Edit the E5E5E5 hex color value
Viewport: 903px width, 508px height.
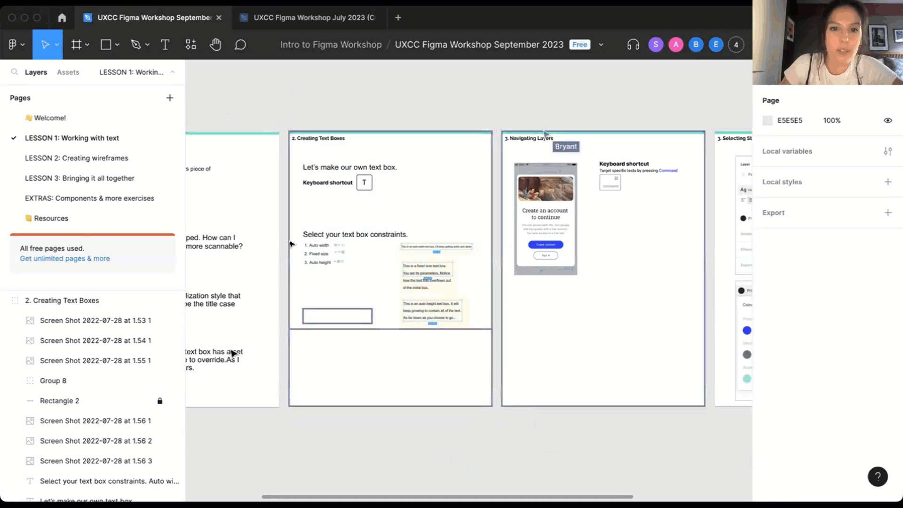[x=790, y=120]
